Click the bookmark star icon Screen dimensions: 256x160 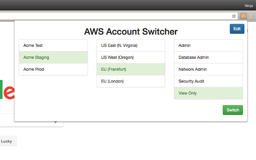[x=234, y=16]
